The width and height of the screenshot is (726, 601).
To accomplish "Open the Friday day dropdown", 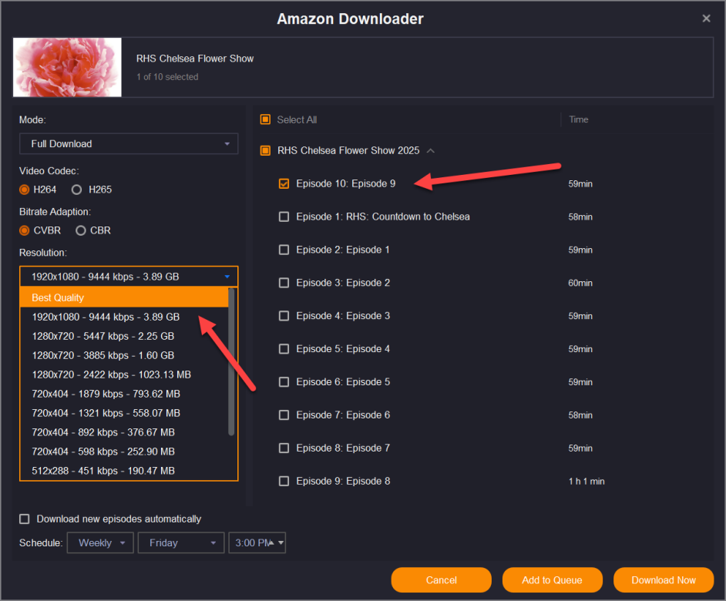I will tap(181, 542).
